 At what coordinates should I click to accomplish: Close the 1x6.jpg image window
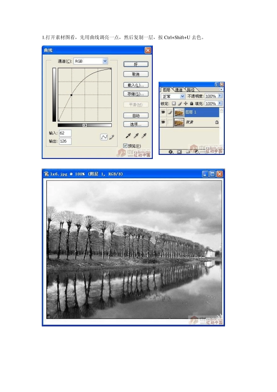[220, 174]
